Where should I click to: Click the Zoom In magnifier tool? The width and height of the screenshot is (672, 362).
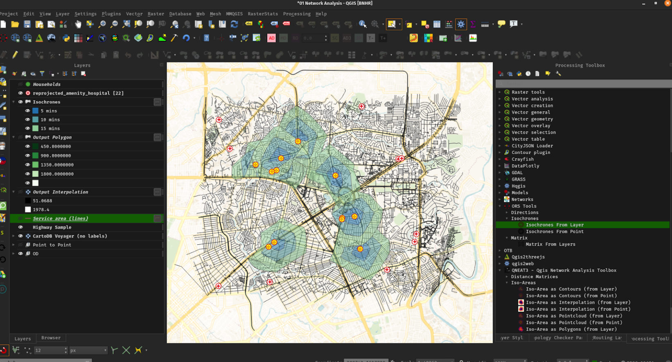pos(102,25)
